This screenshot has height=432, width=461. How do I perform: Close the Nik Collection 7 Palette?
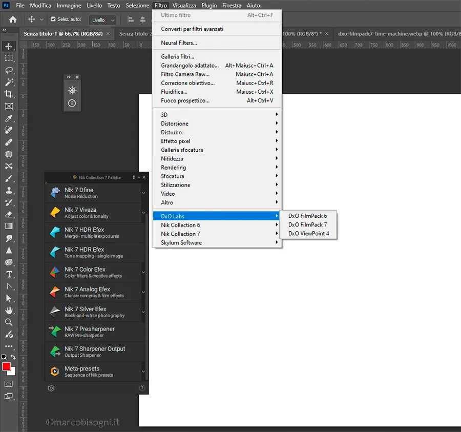pos(144,177)
